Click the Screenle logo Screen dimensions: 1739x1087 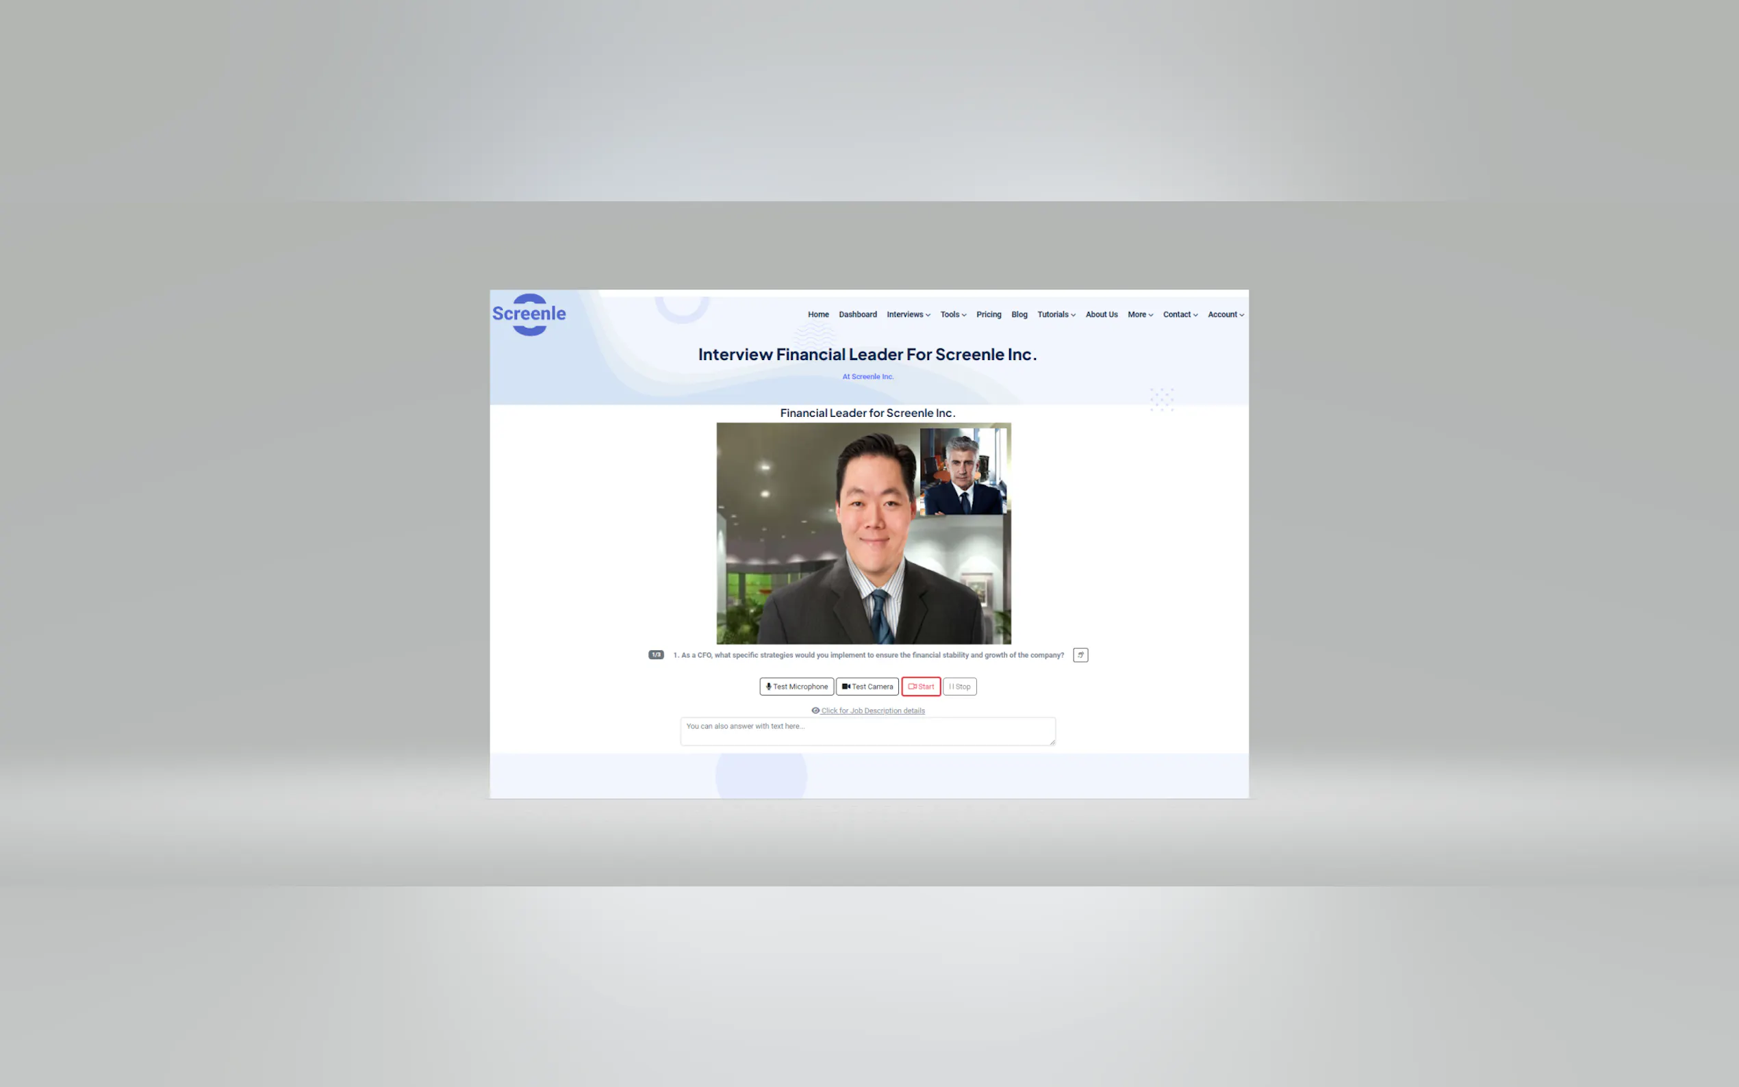point(529,314)
